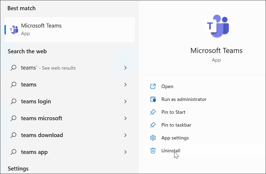Expand the 'teams' search suggestion chevron
The width and height of the screenshot is (266, 174).
(125, 84)
